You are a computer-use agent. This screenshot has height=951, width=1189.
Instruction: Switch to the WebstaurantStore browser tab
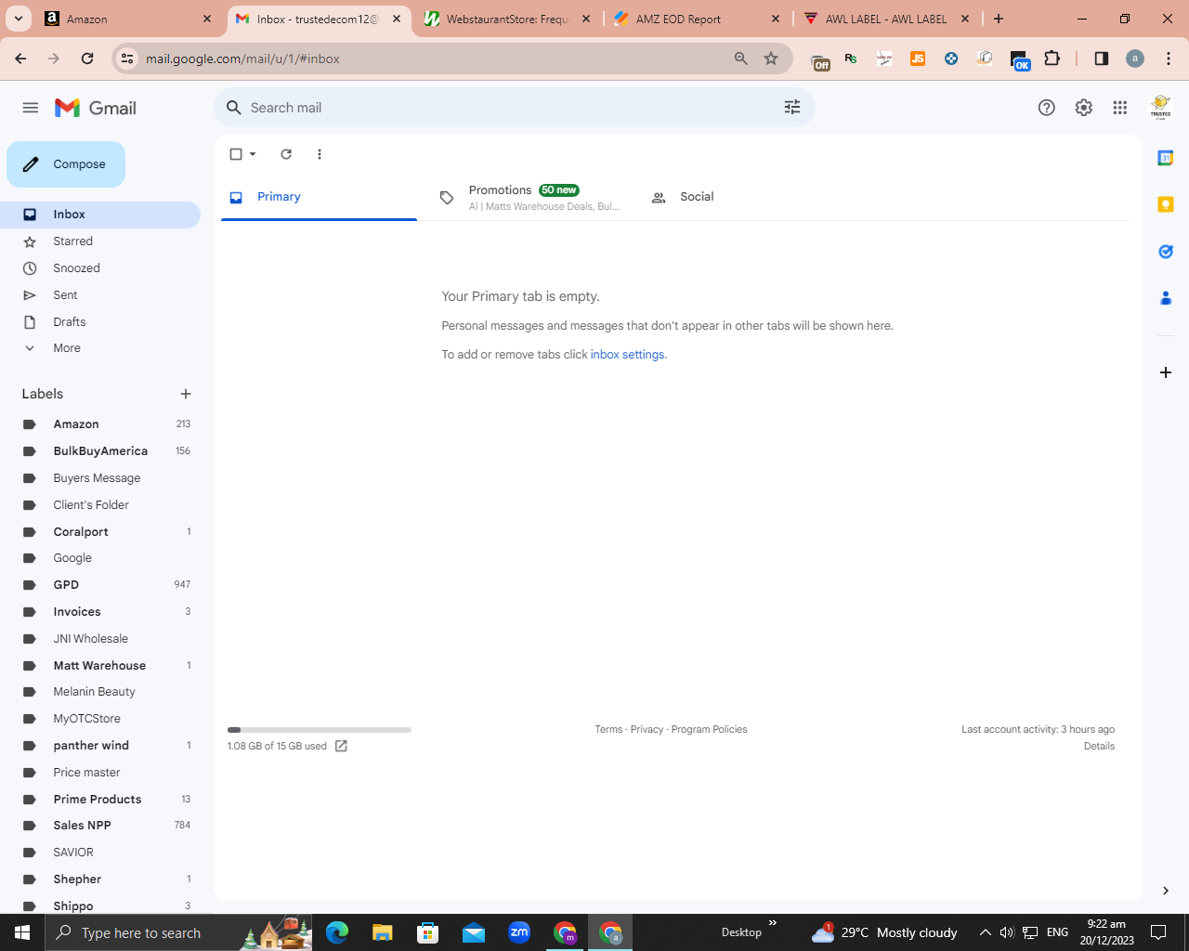point(506,19)
